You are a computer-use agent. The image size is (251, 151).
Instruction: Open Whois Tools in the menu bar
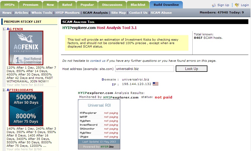point(42,13)
